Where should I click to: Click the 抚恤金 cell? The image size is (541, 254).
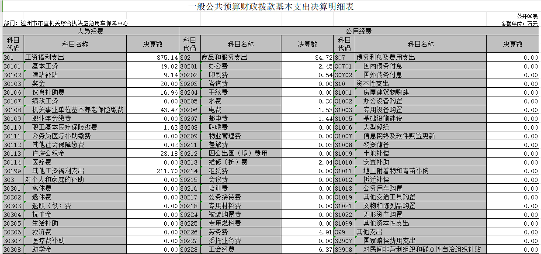click(75, 214)
